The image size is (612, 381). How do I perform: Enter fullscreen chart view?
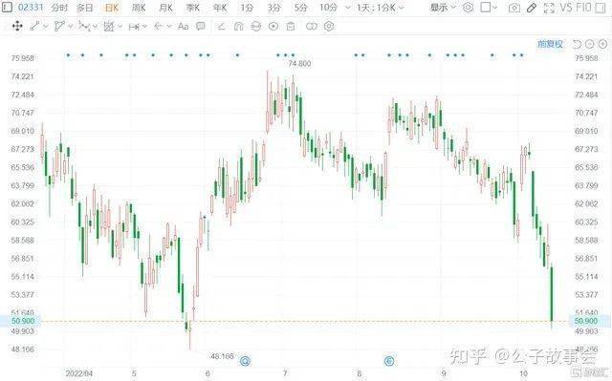[x=549, y=8]
